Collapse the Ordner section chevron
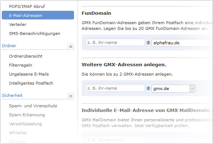 tap(71, 46)
